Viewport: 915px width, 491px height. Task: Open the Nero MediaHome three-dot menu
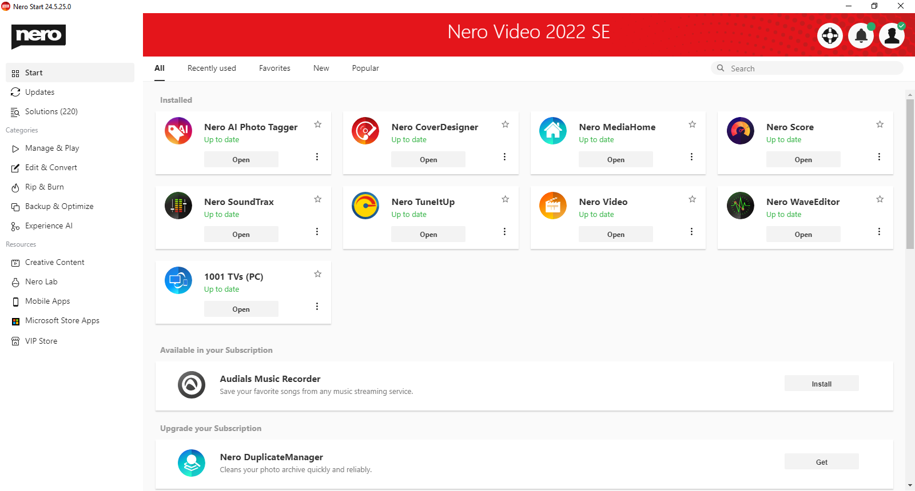point(691,156)
